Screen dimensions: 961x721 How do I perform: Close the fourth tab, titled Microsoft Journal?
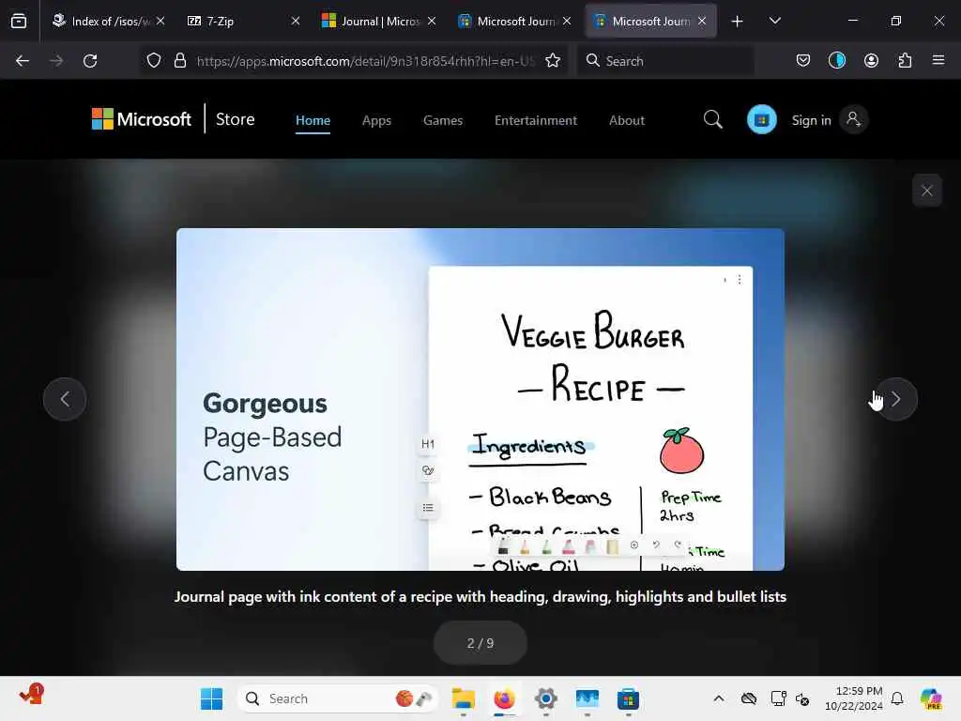tap(567, 21)
